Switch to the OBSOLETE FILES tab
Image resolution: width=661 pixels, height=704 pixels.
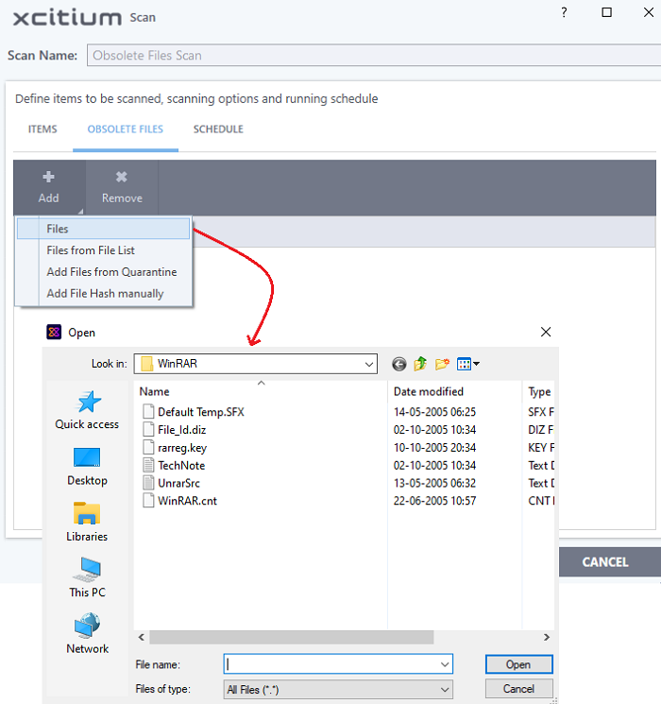click(126, 129)
